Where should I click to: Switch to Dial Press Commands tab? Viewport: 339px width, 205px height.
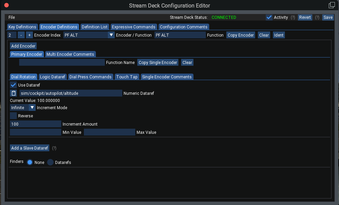90,77
